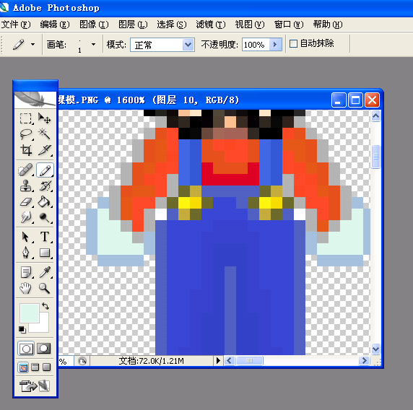413x410 pixels.
Task: Select the Pen tool
Action: [x=26, y=253]
